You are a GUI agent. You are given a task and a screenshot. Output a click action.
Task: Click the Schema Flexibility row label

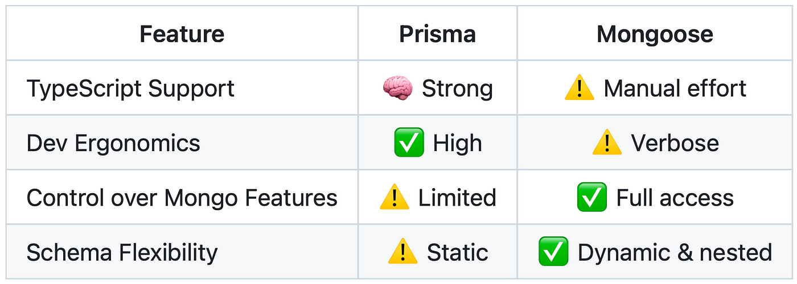tap(122, 252)
